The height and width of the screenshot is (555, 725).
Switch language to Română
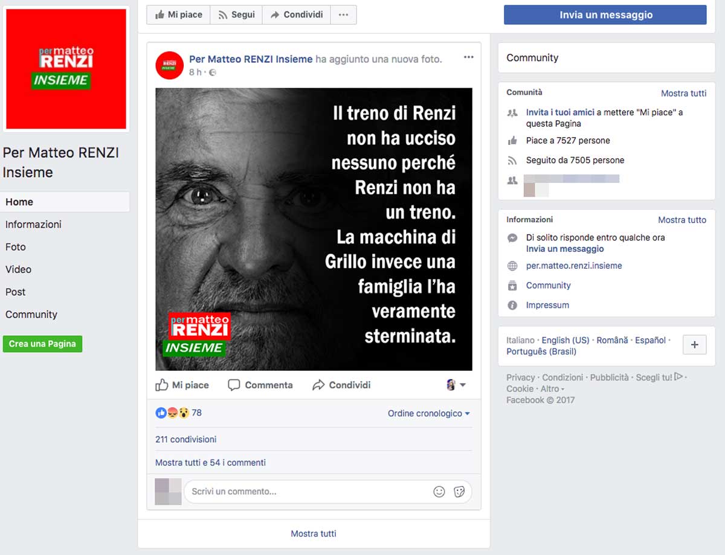click(x=612, y=340)
